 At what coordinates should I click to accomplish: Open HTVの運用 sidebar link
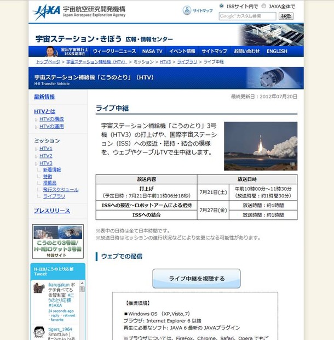51,127
